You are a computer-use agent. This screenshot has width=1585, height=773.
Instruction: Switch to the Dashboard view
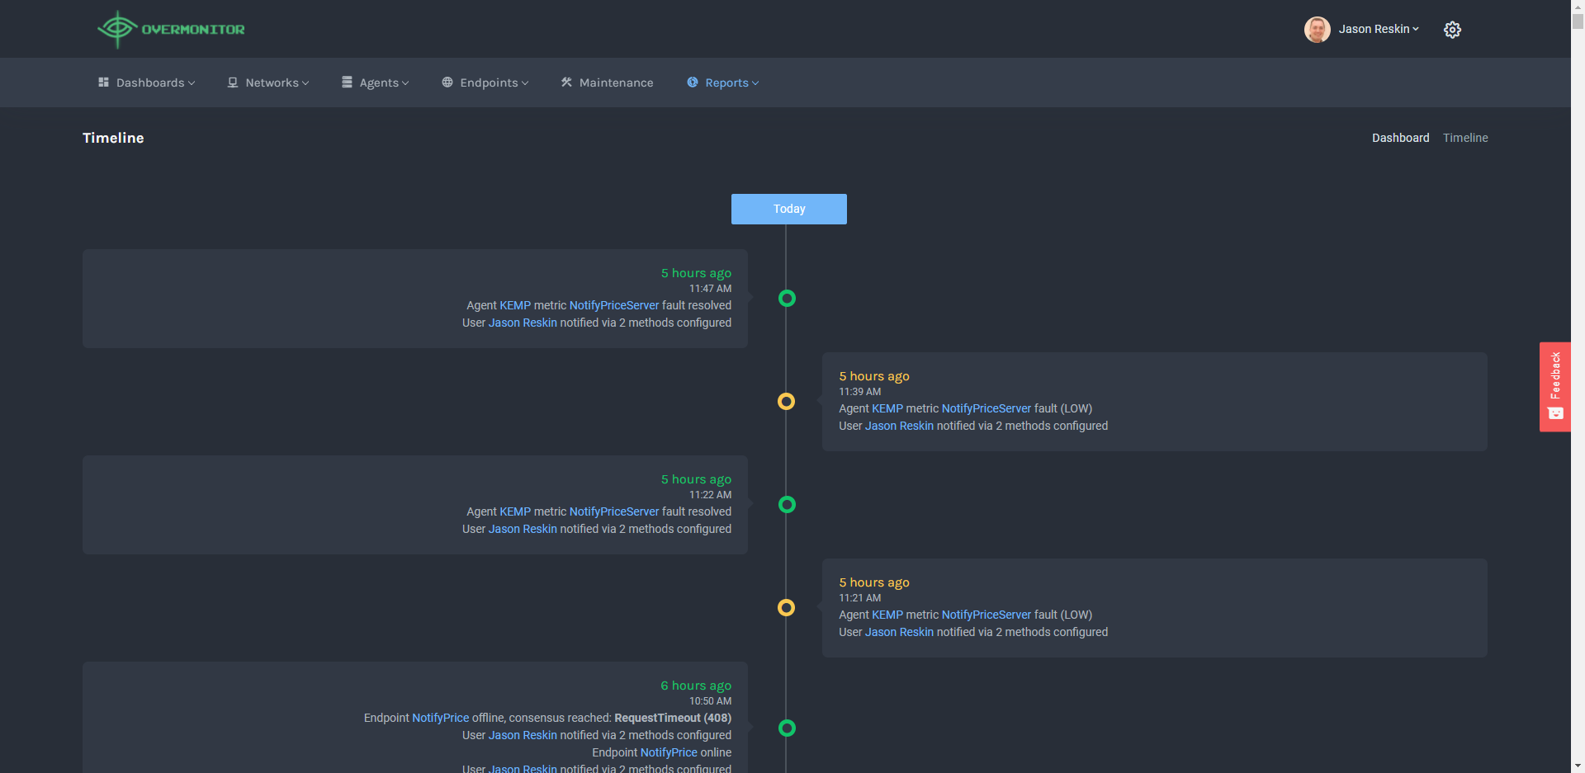click(x=1400, y=138)
